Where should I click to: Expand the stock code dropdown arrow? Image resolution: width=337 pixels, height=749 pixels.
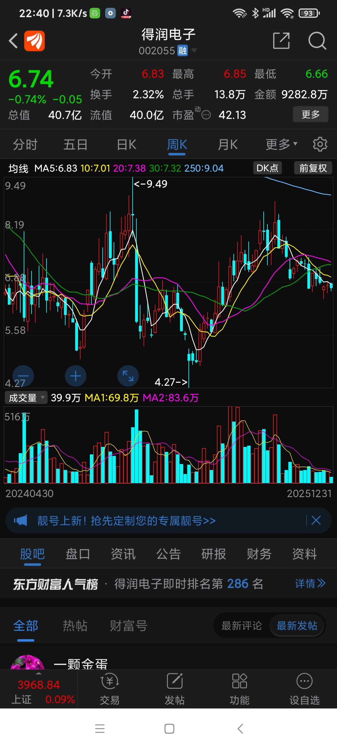(194, 50)
